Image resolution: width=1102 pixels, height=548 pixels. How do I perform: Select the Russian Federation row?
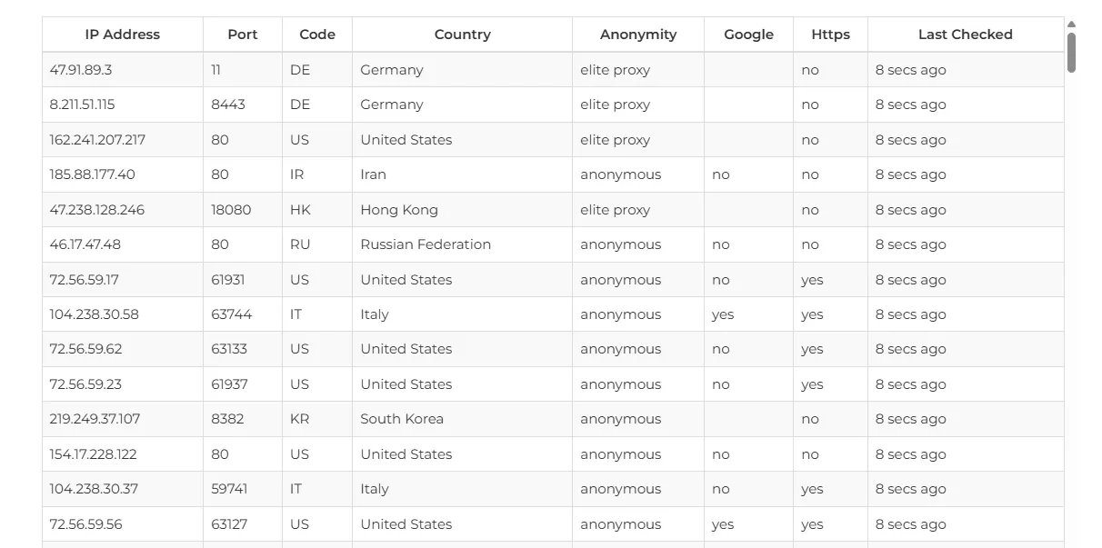[x=425, y=244]
